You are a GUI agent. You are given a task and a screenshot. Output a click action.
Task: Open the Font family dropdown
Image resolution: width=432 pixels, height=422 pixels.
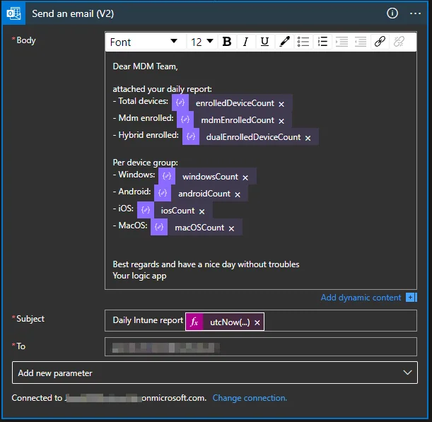[145, 42]
